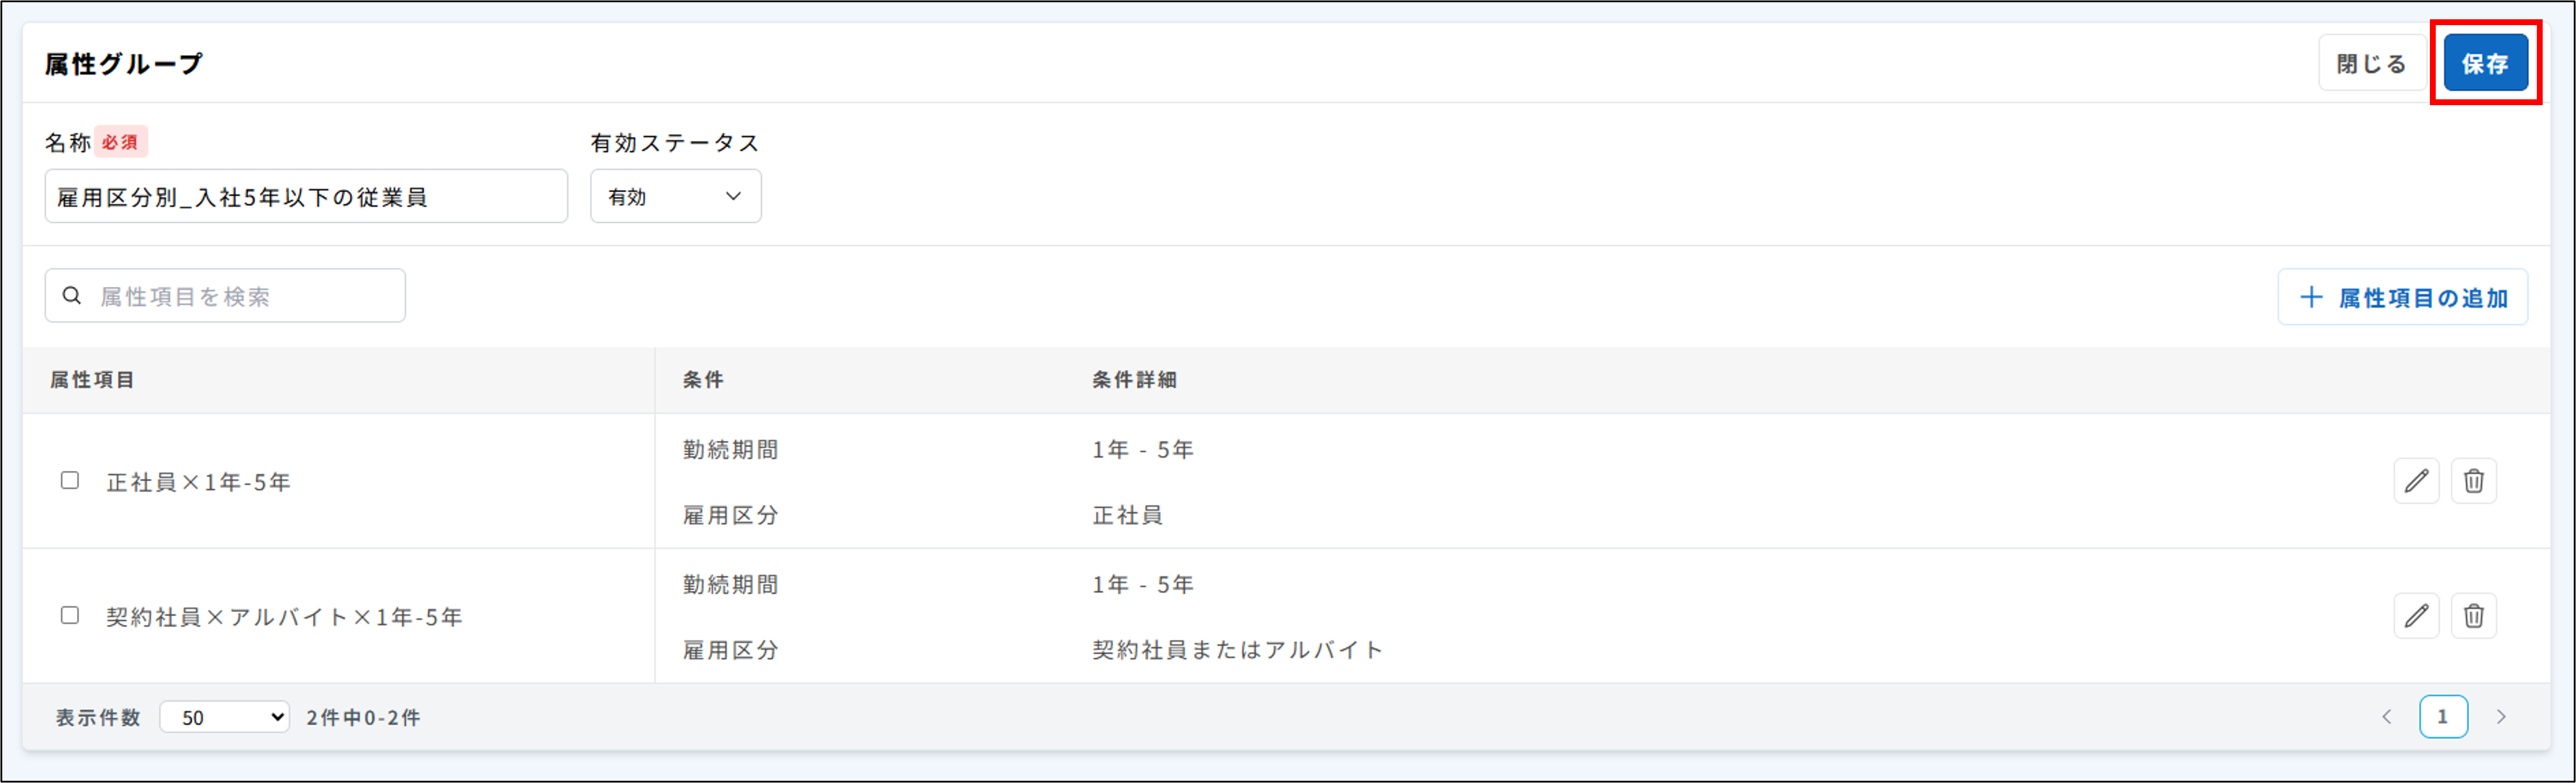Save changes with the 保存 button
Screen dimensions: 2576x783
click(x=2486, y=62)
